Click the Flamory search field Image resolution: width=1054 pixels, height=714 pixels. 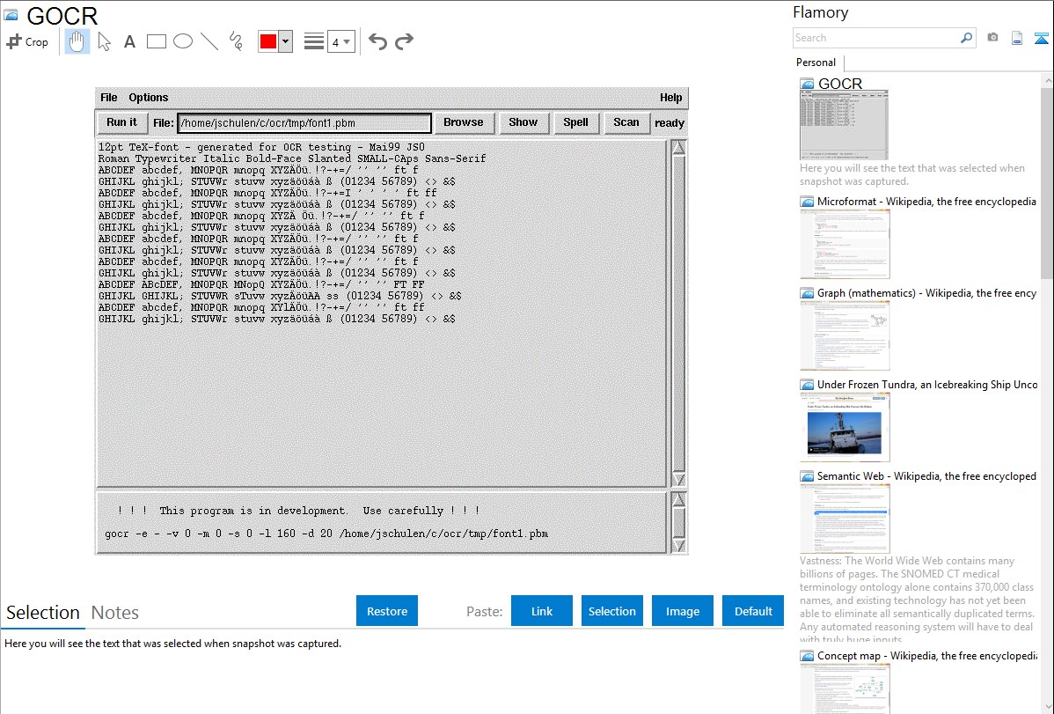875,38
